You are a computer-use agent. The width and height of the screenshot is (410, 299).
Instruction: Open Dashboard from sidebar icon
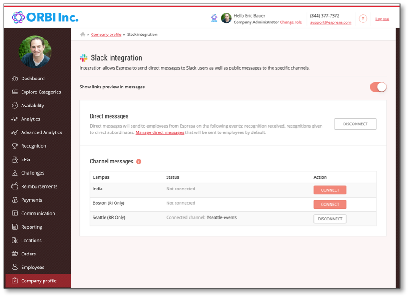click(15, 79)
